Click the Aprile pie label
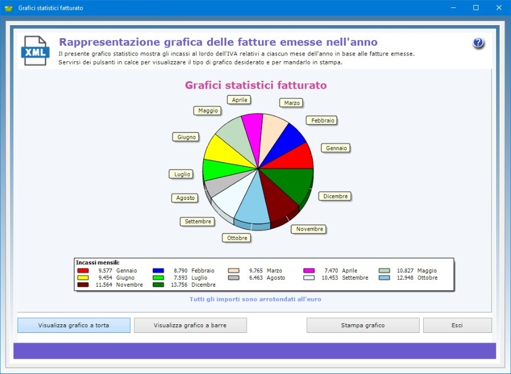The width and height of the screenshot is (511, 374). [x=240, y=100]
